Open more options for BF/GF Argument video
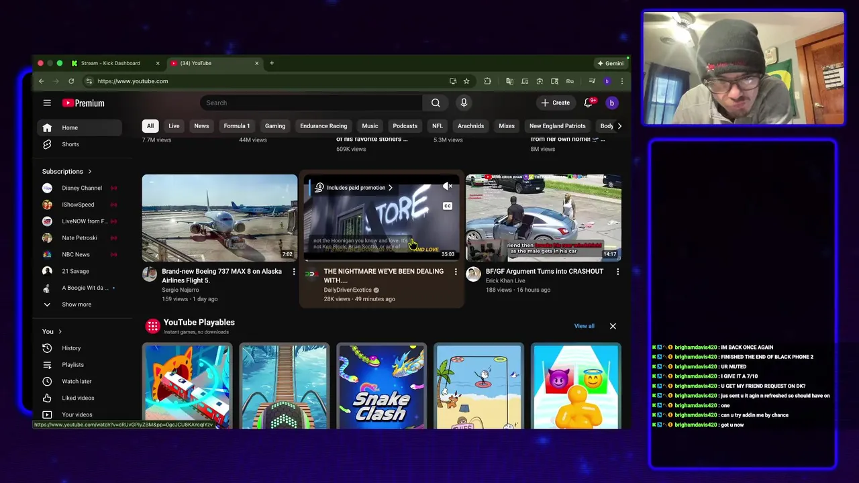The image size is (859, 483). (x=617, y=272)
